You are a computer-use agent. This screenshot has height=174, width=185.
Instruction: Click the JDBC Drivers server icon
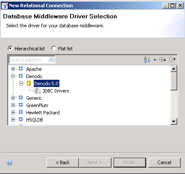37,91
